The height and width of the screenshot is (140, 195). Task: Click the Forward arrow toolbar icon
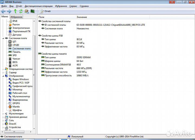click(x=9, y=11)
